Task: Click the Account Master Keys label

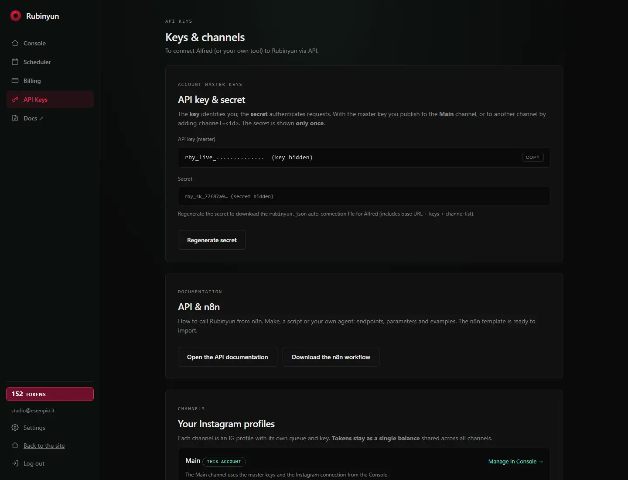Action: pos(210,85)
